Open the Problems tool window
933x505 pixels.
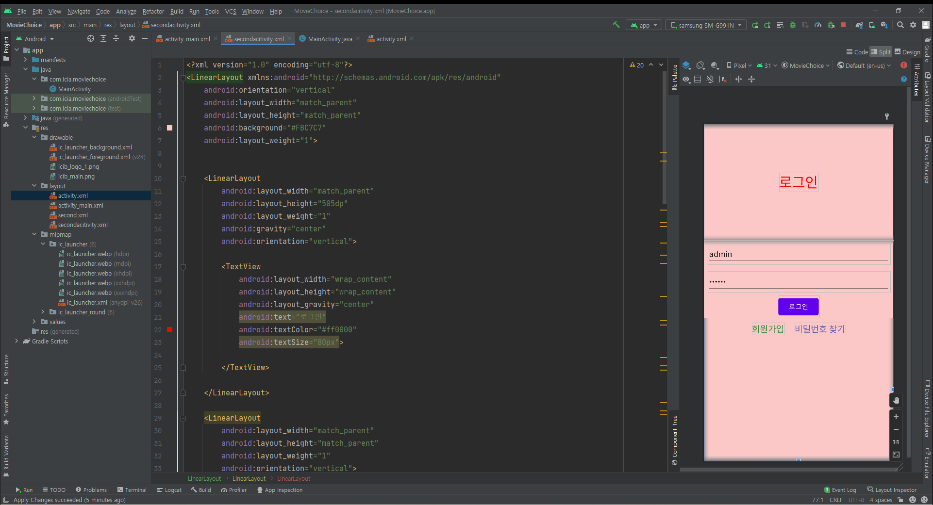point(91,490)
